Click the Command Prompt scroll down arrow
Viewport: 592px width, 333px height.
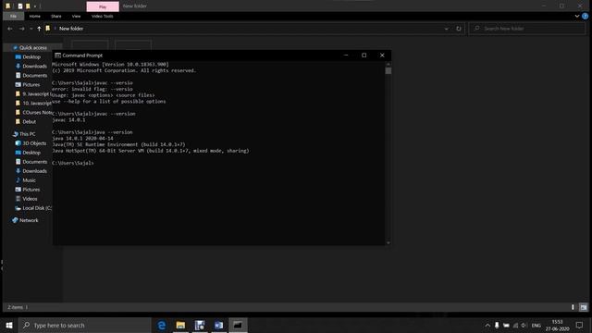point(388,242)
